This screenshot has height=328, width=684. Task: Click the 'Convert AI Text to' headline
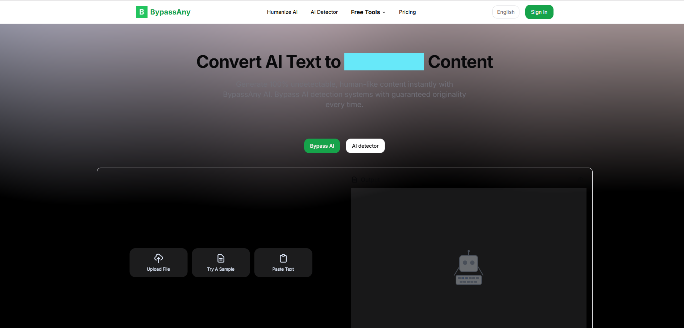point(268,62)
